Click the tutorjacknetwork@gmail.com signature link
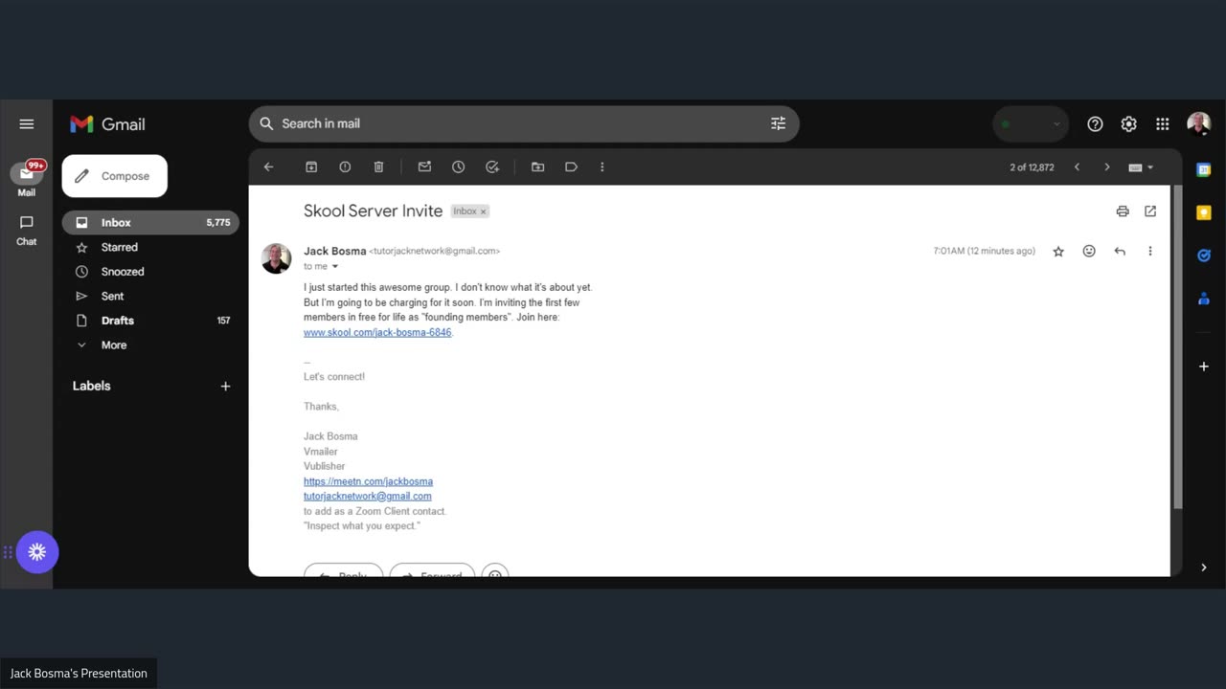Viewport: 1226px width, 689px height. pos(367,496)
